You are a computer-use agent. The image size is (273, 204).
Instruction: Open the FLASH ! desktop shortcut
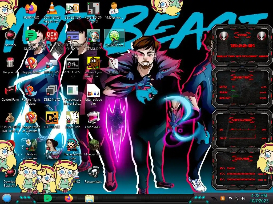(x=114, y=63)
